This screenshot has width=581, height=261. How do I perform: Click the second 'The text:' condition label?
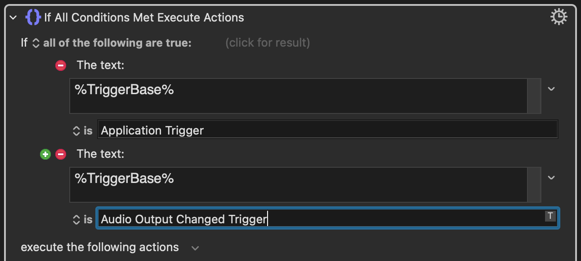(100, 154)
